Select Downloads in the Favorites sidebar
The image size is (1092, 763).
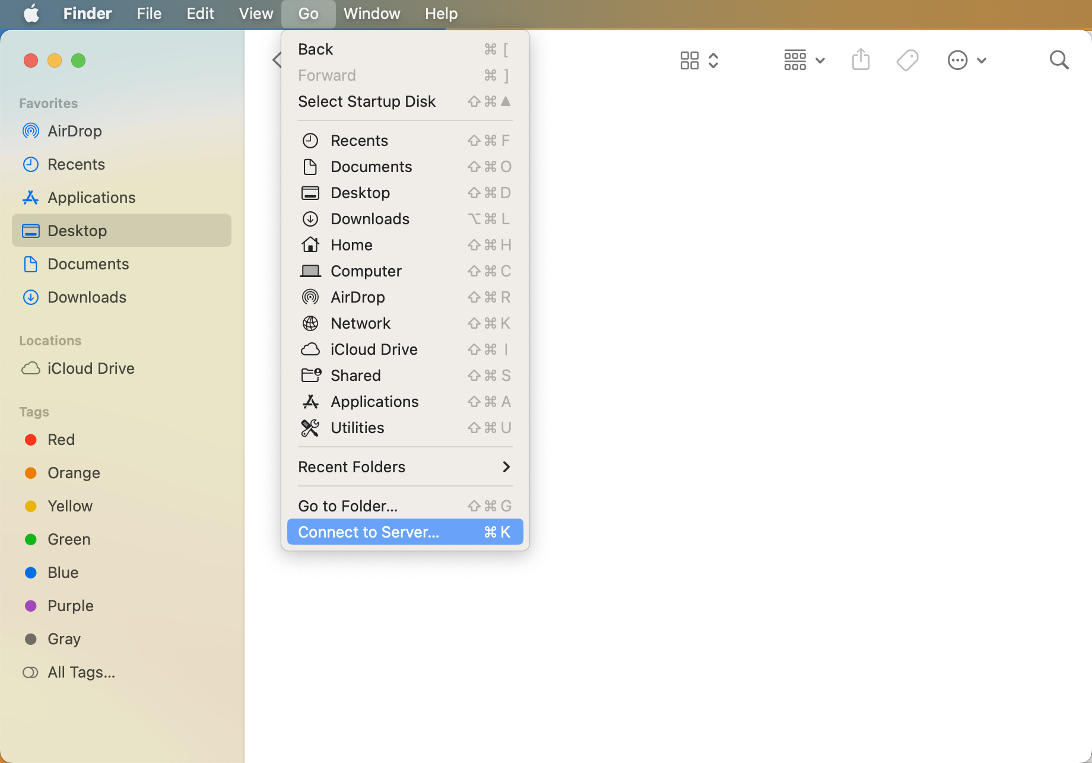(87, 297)
